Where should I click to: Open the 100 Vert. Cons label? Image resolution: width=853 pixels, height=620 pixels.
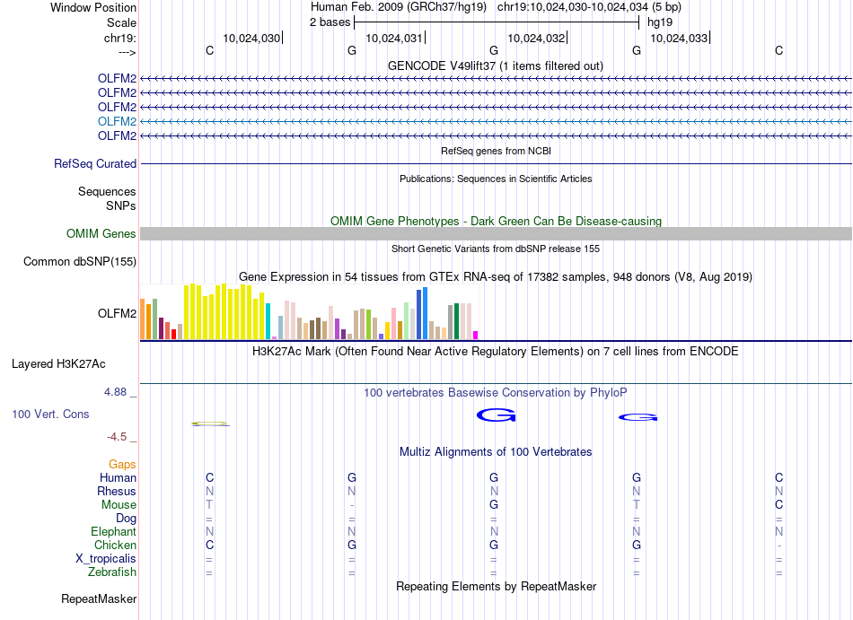[x=50, y=414]
